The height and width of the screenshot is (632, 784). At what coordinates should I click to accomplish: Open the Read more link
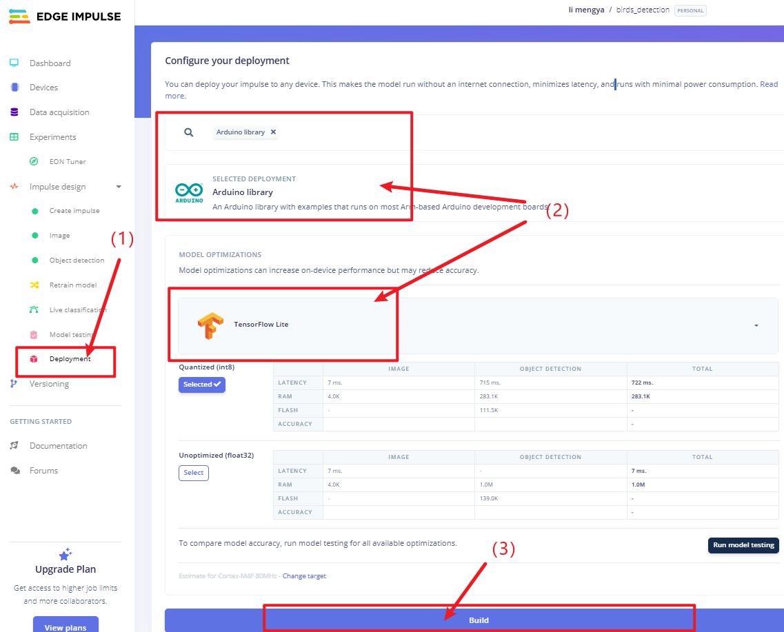pyautogui.click(x=769, y=84)
